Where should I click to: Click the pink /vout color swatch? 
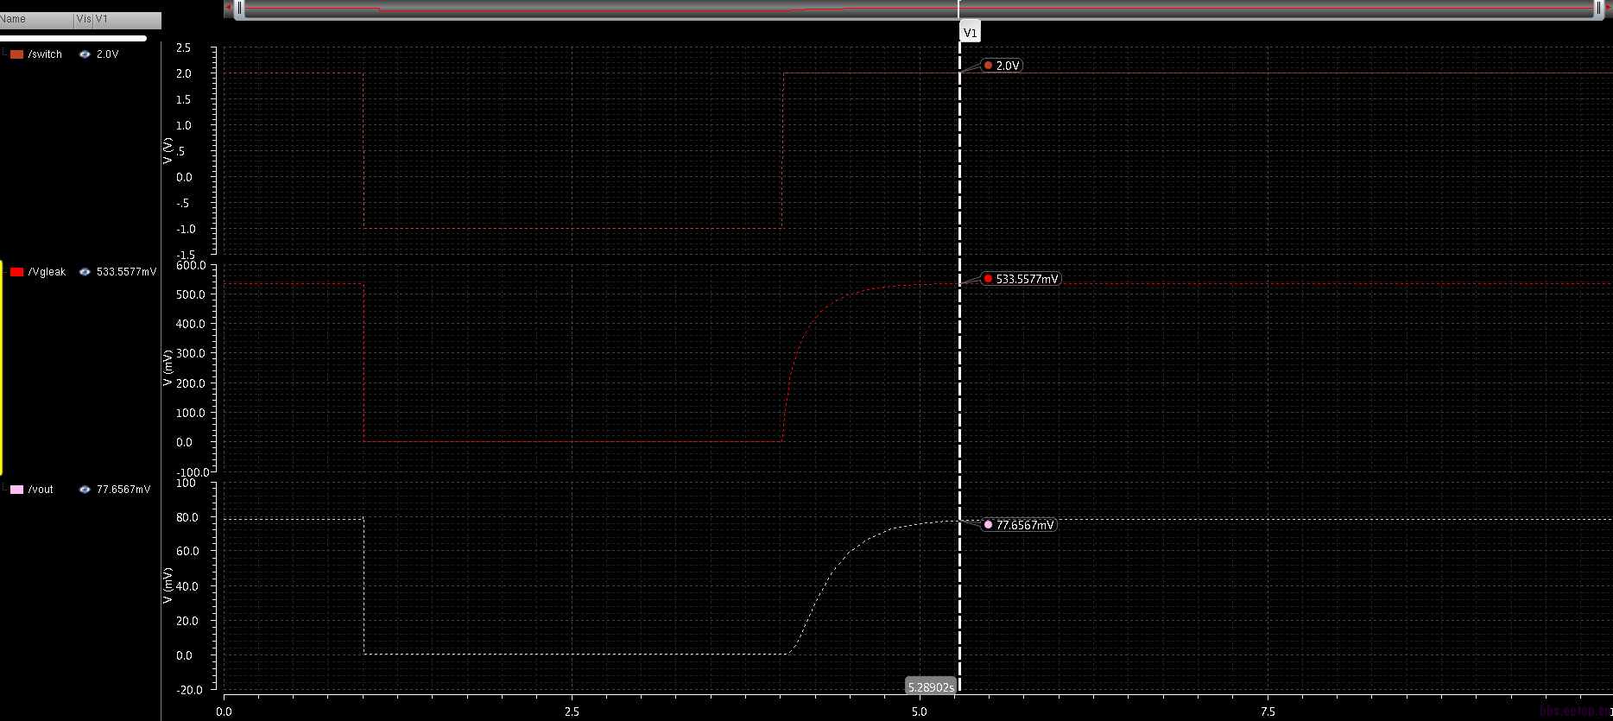pos(16,490)
